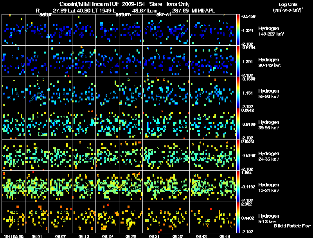Click the colorbar value '0.4402'

(248, 218)
